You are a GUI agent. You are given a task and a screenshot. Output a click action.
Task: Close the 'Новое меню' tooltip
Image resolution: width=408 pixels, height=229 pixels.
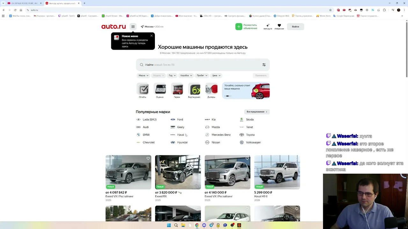click(x=151, y=36)
